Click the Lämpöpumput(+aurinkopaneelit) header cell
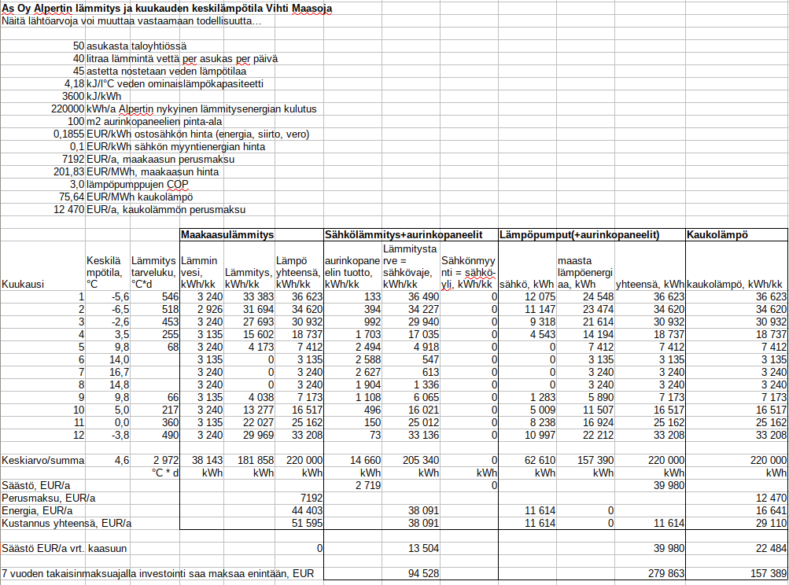The height and width of the screenshot is (585, 789). pyautogui.click(x=579, y=235)
